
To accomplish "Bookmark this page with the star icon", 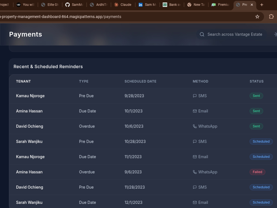I will [x=257, y=17].
